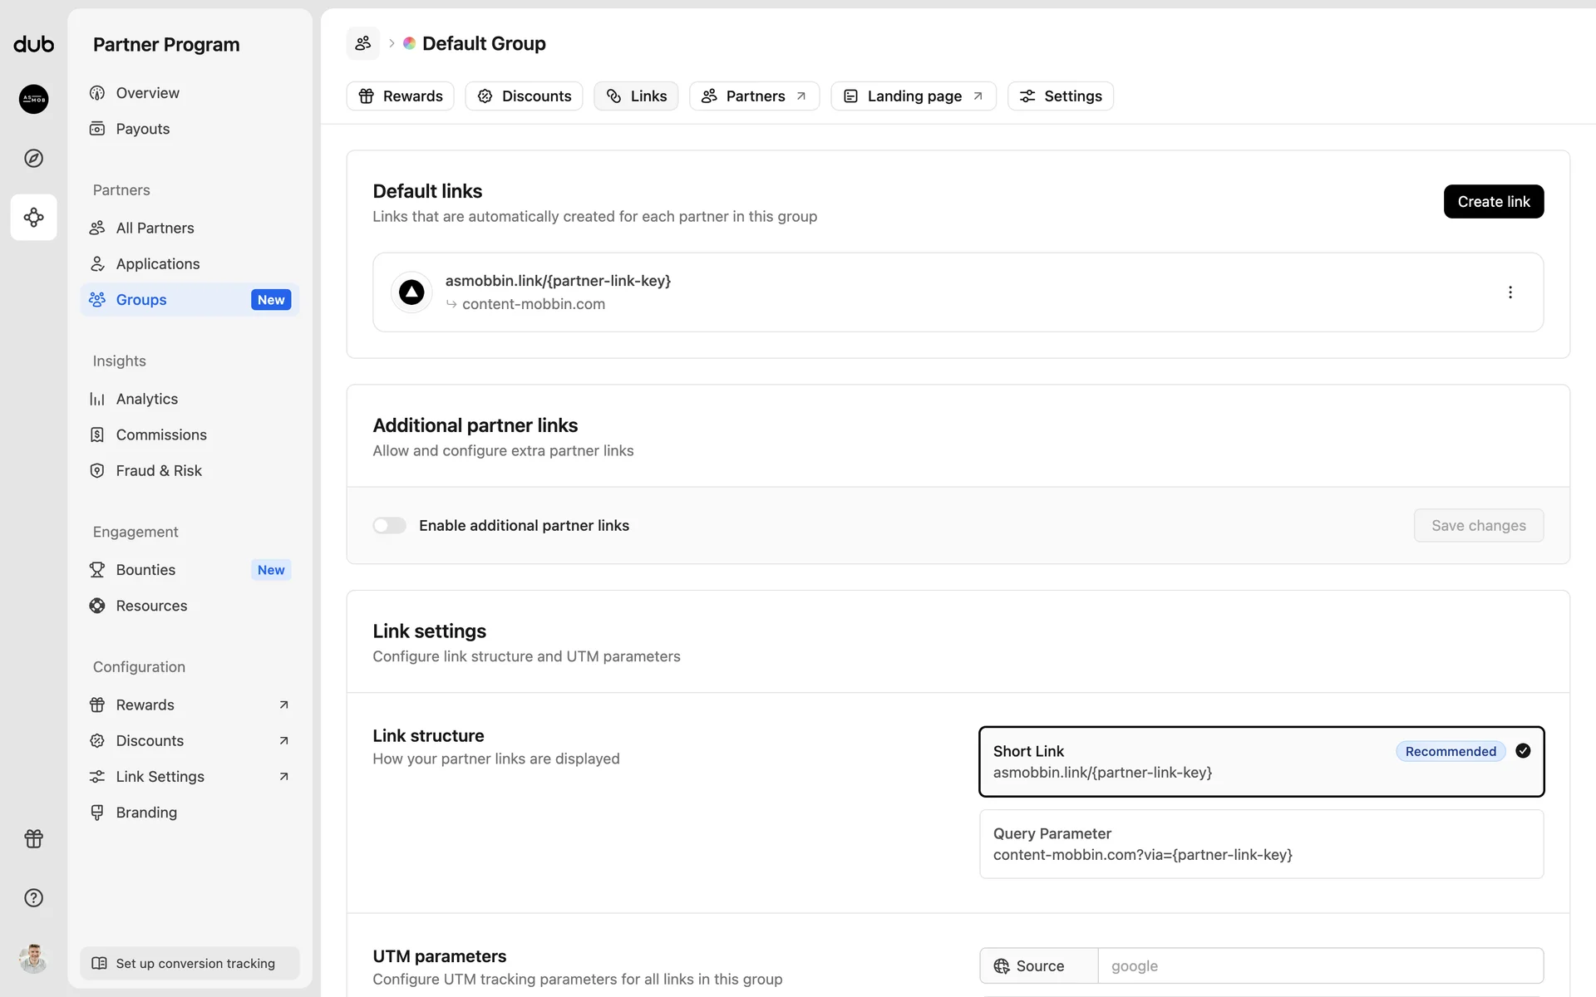Switch to the Rewards tab
This screenshot has height=997, width=1596.
tap(400, 96)
